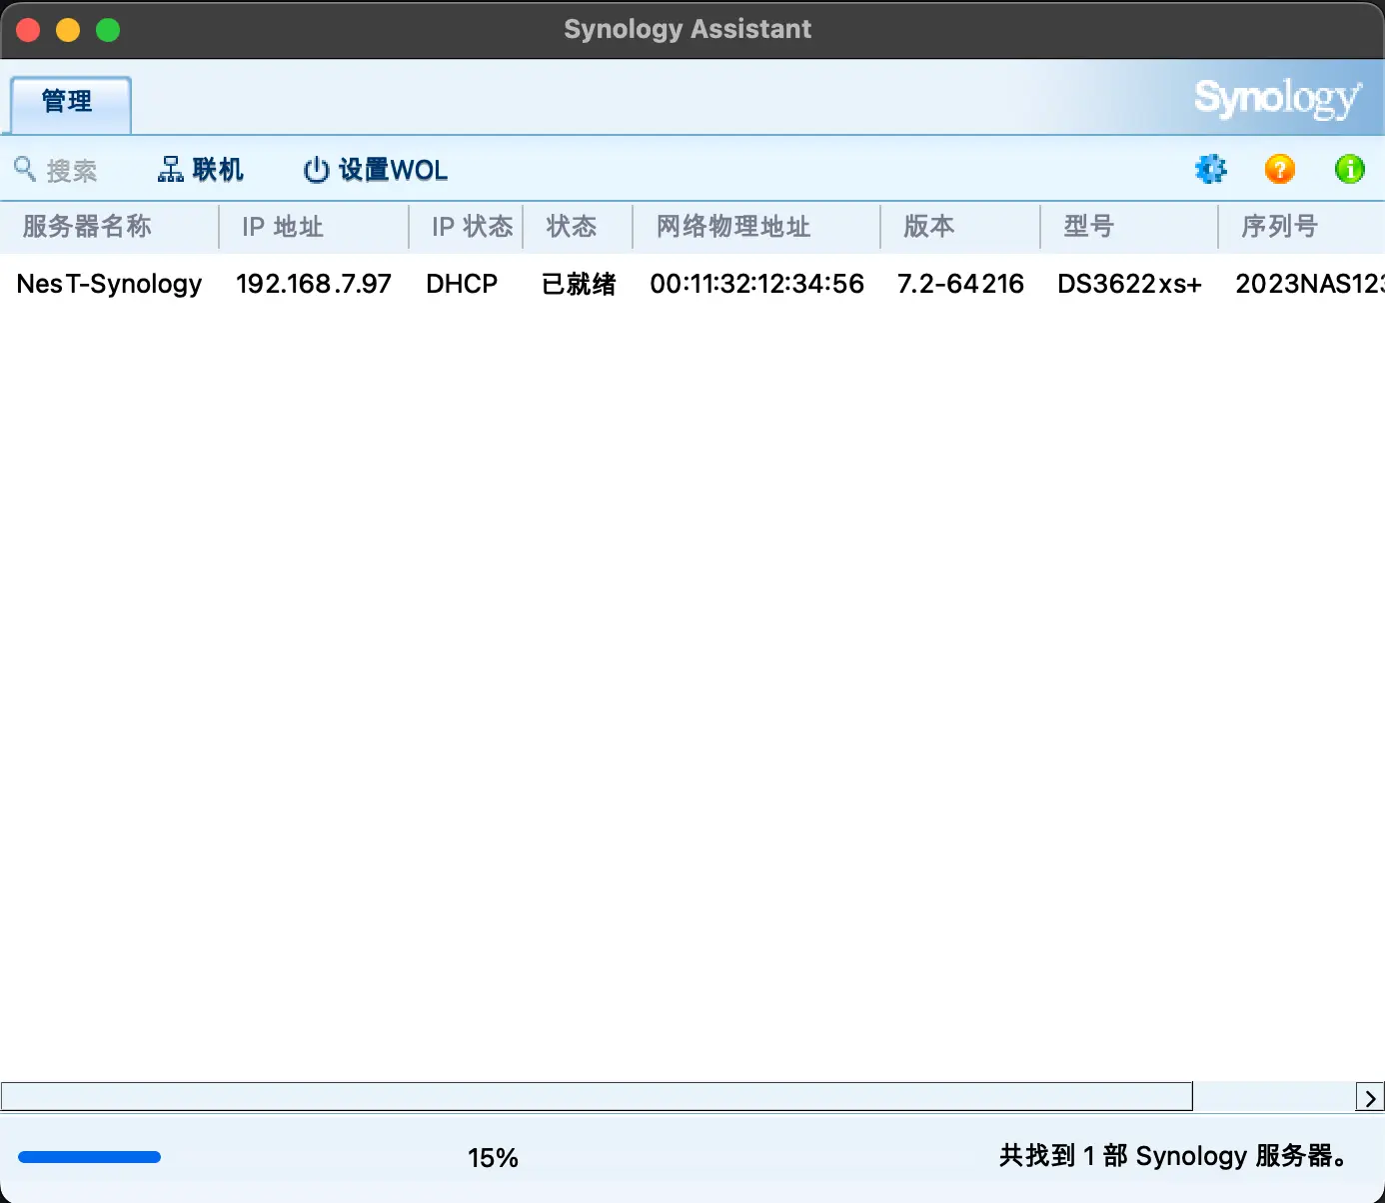Click the 联机 network connect icon
1385x1203 pixels.
pyautogui.click(x=171, y=170)
